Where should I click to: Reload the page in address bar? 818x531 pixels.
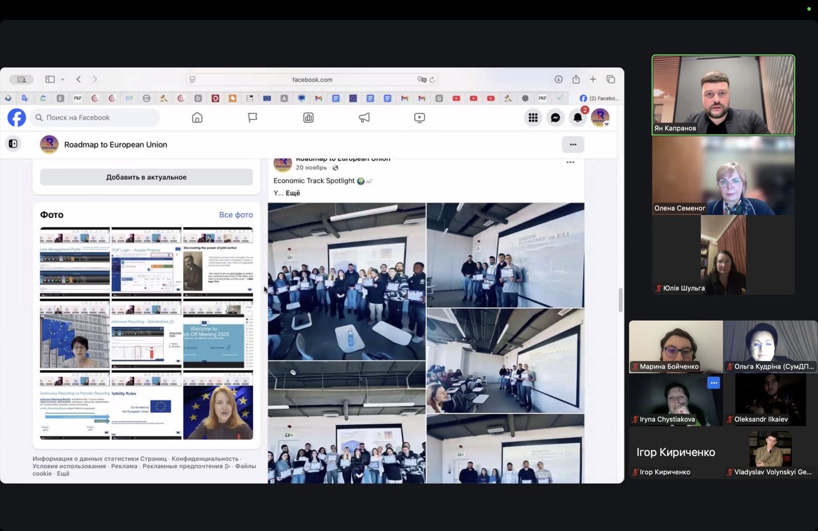coord(432,80)
